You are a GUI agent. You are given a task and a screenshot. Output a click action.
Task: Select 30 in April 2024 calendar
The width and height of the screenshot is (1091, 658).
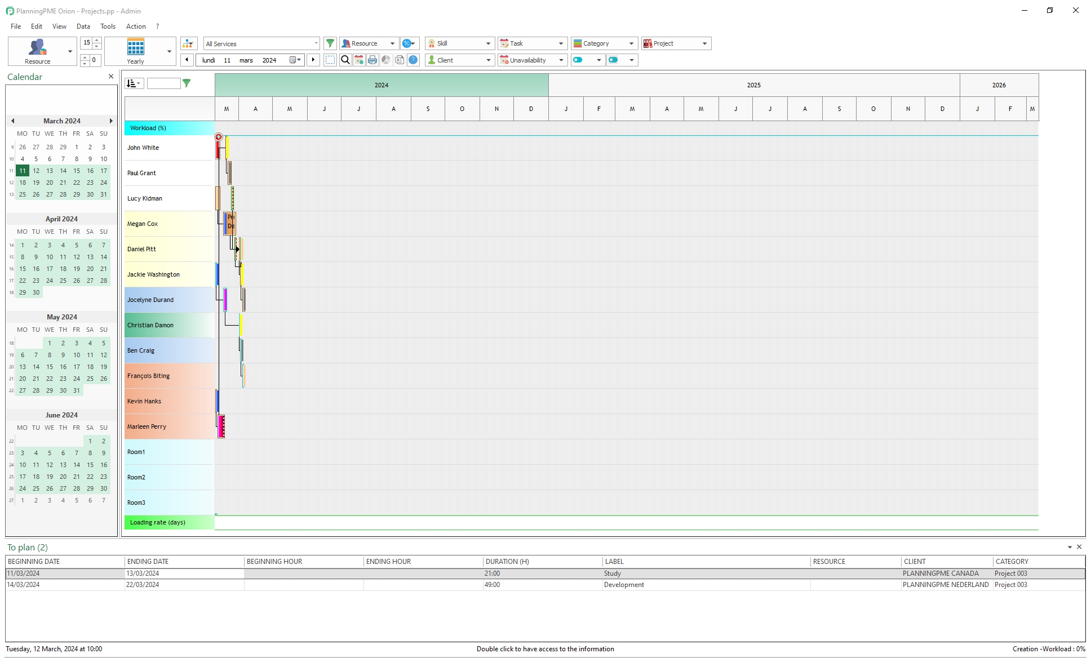[36, 292]
